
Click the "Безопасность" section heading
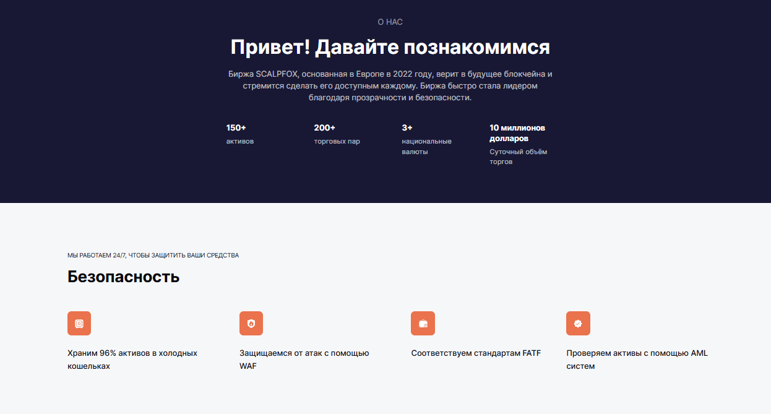(124, 277)
